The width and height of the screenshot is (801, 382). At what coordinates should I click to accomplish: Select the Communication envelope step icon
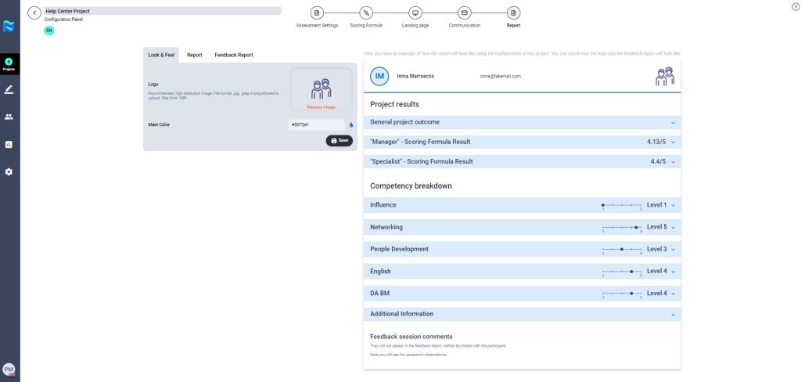pyautogui.click(x=465, y=13)
